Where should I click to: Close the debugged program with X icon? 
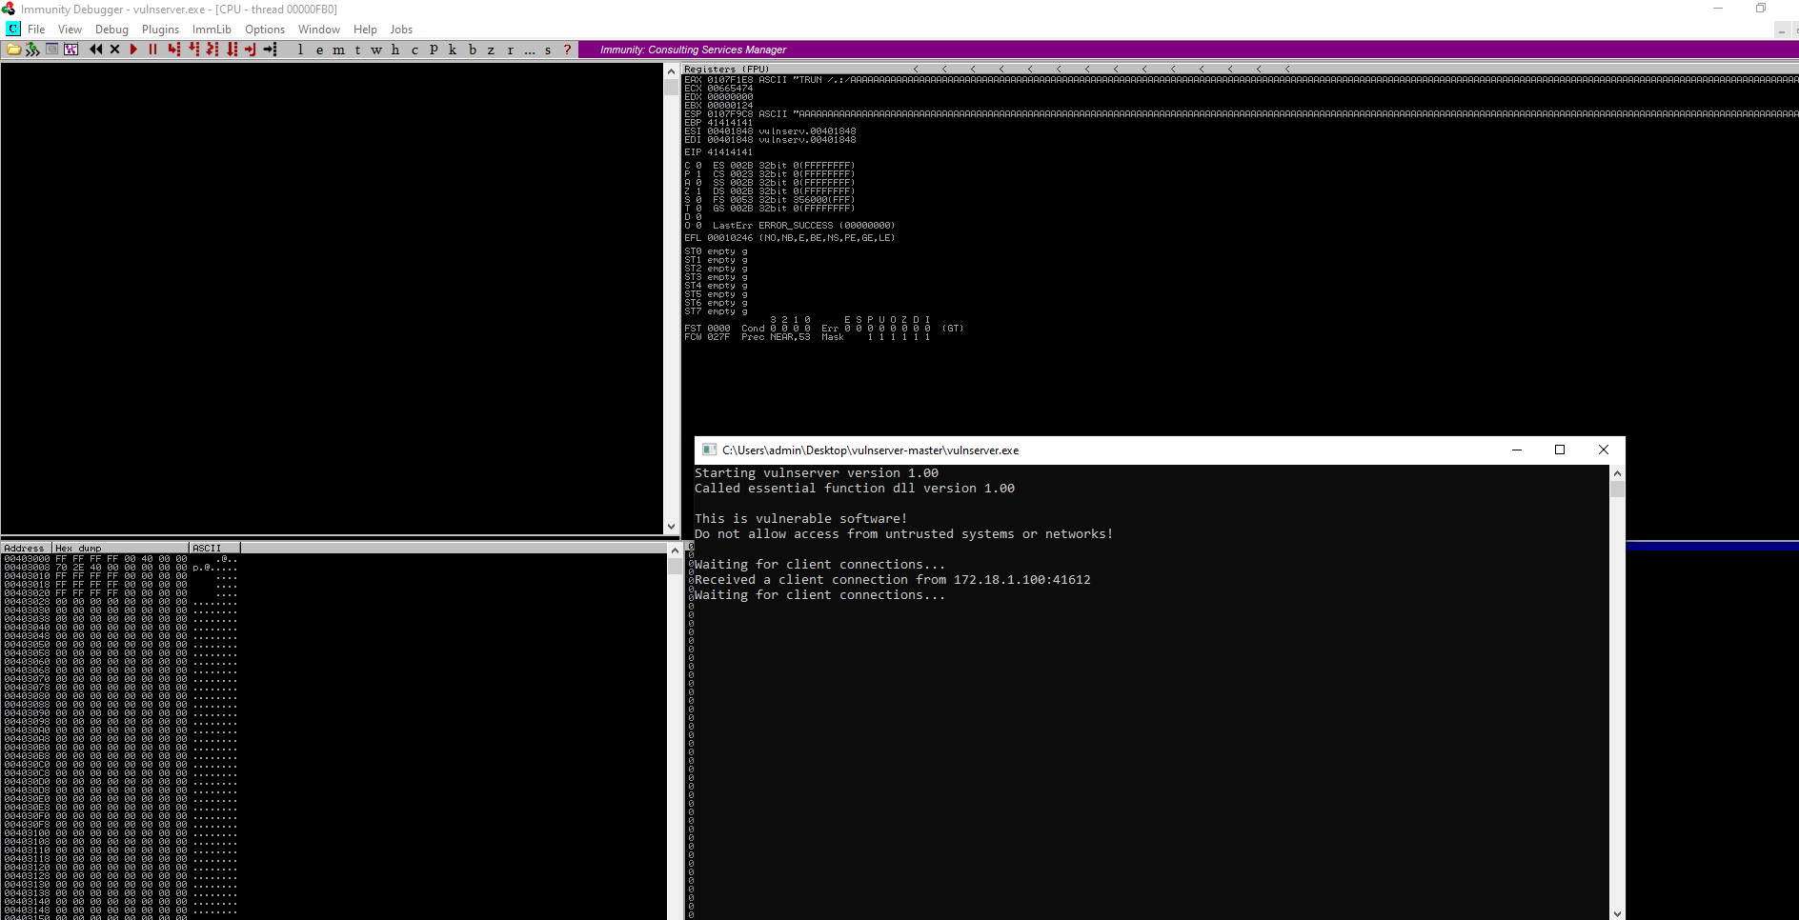click(115, 50)
